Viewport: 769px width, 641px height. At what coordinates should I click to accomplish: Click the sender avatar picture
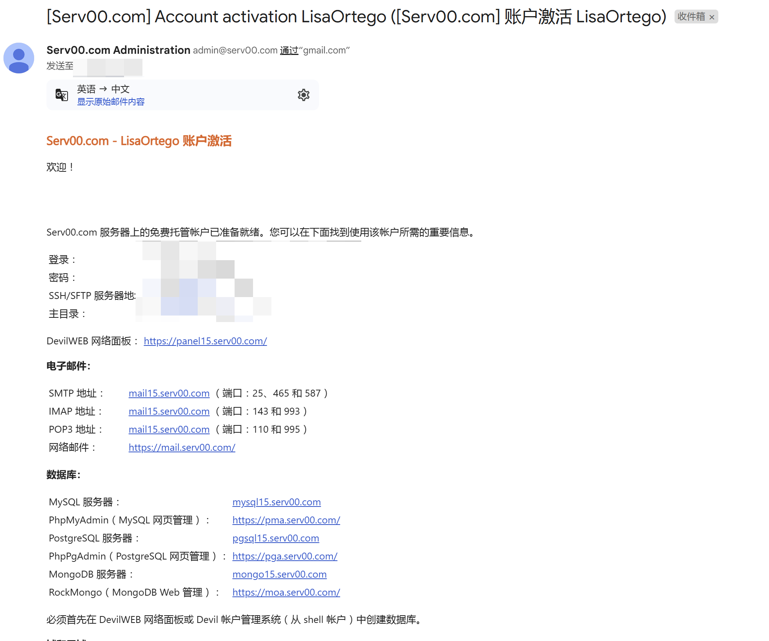click(x=19, y=58)
